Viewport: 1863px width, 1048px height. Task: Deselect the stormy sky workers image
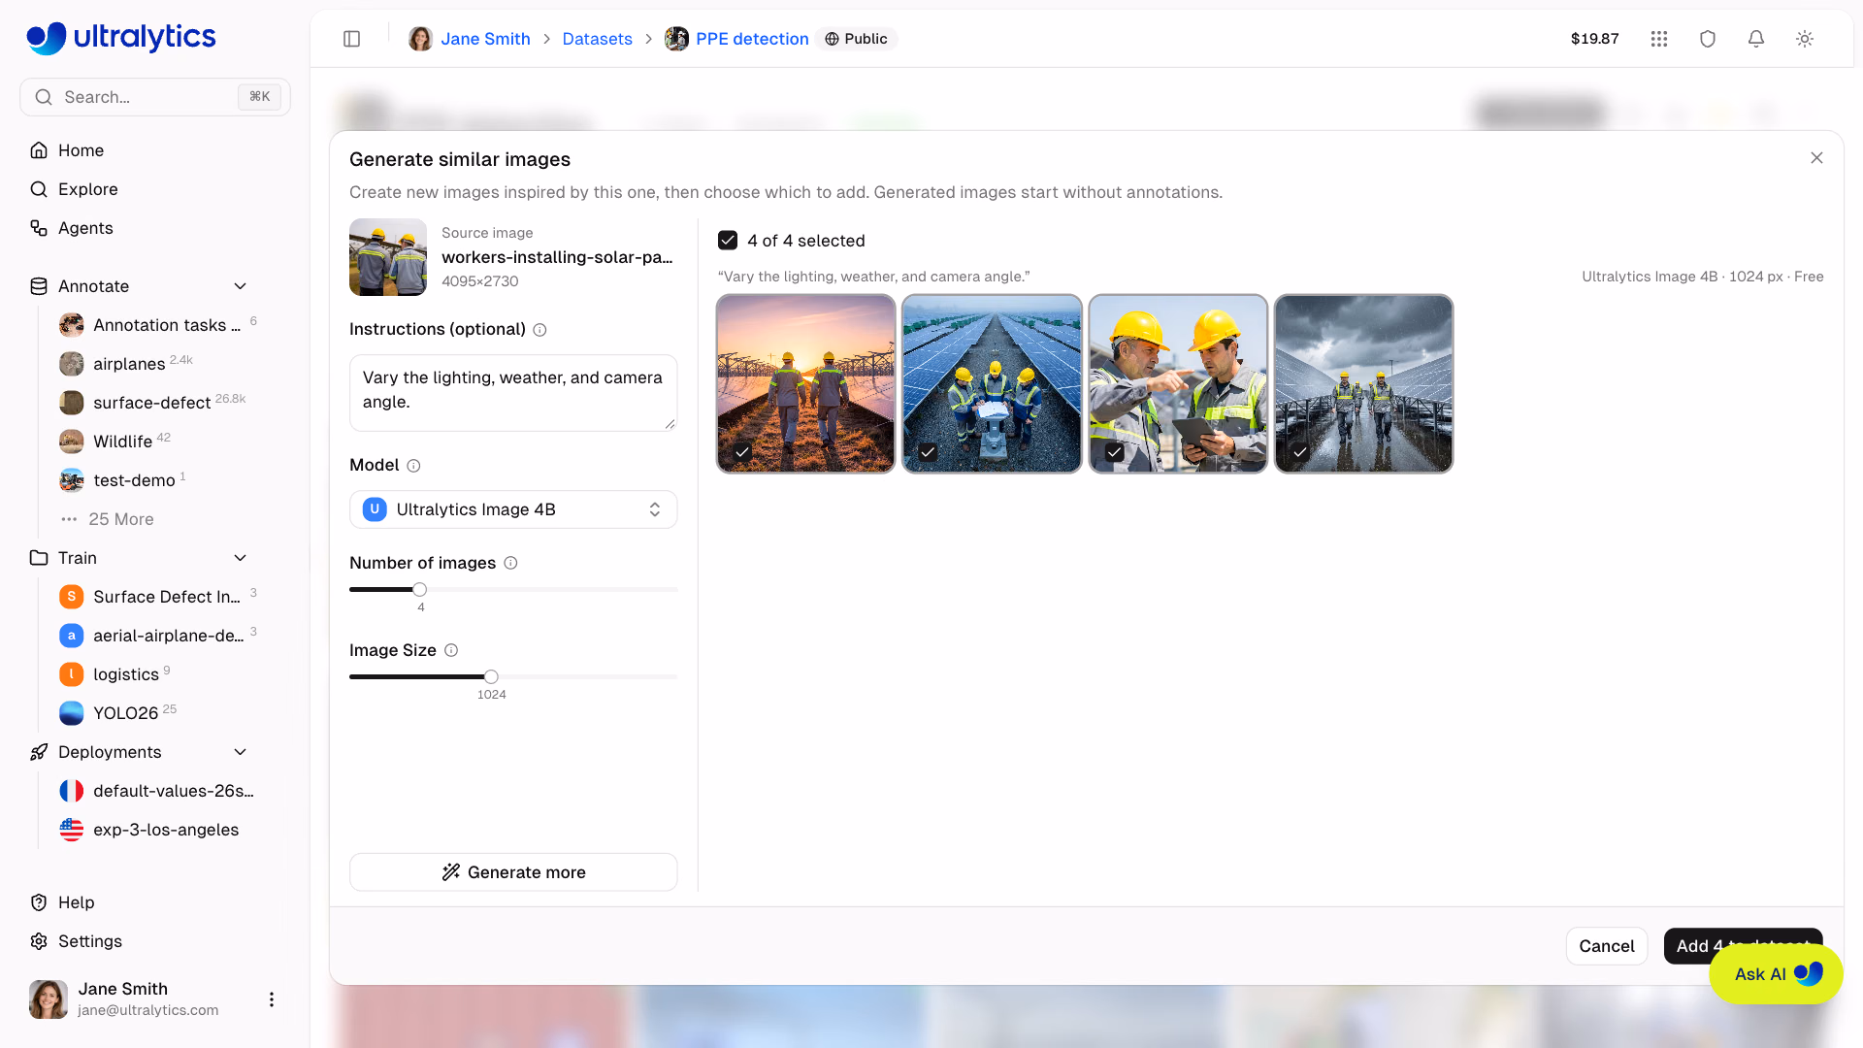point(1364,384)
